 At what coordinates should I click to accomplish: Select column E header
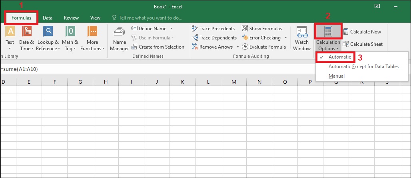click(29, 82)
